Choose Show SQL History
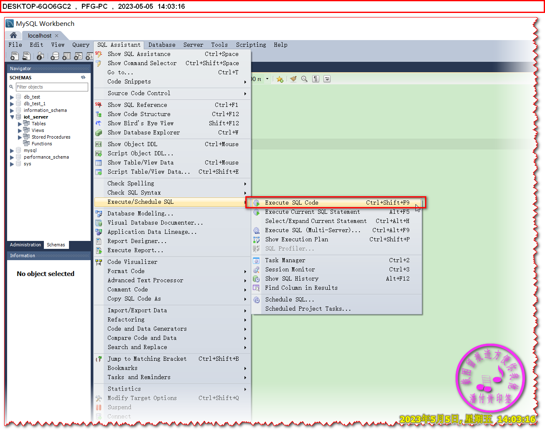 coord(336,279)
